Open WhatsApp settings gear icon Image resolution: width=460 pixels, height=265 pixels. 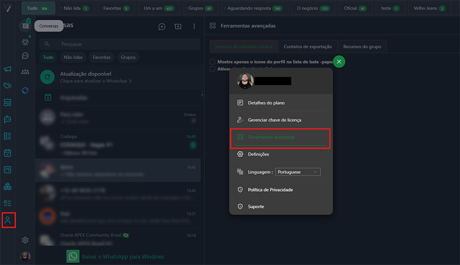[x=25, y=240]
